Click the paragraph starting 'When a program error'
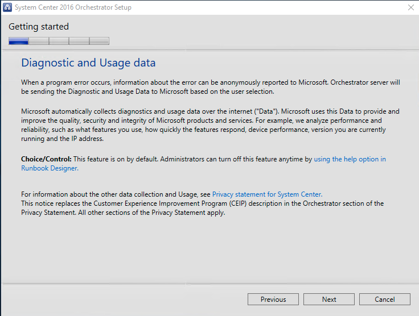The image size is (419, 316). [211, 87]
